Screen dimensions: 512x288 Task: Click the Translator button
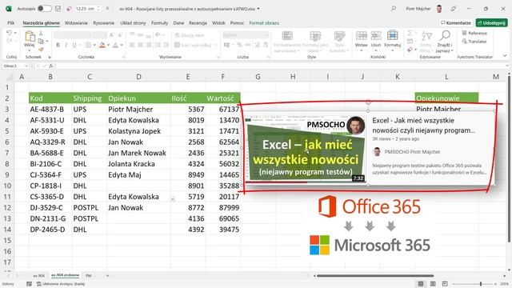(x=474, y=42)
